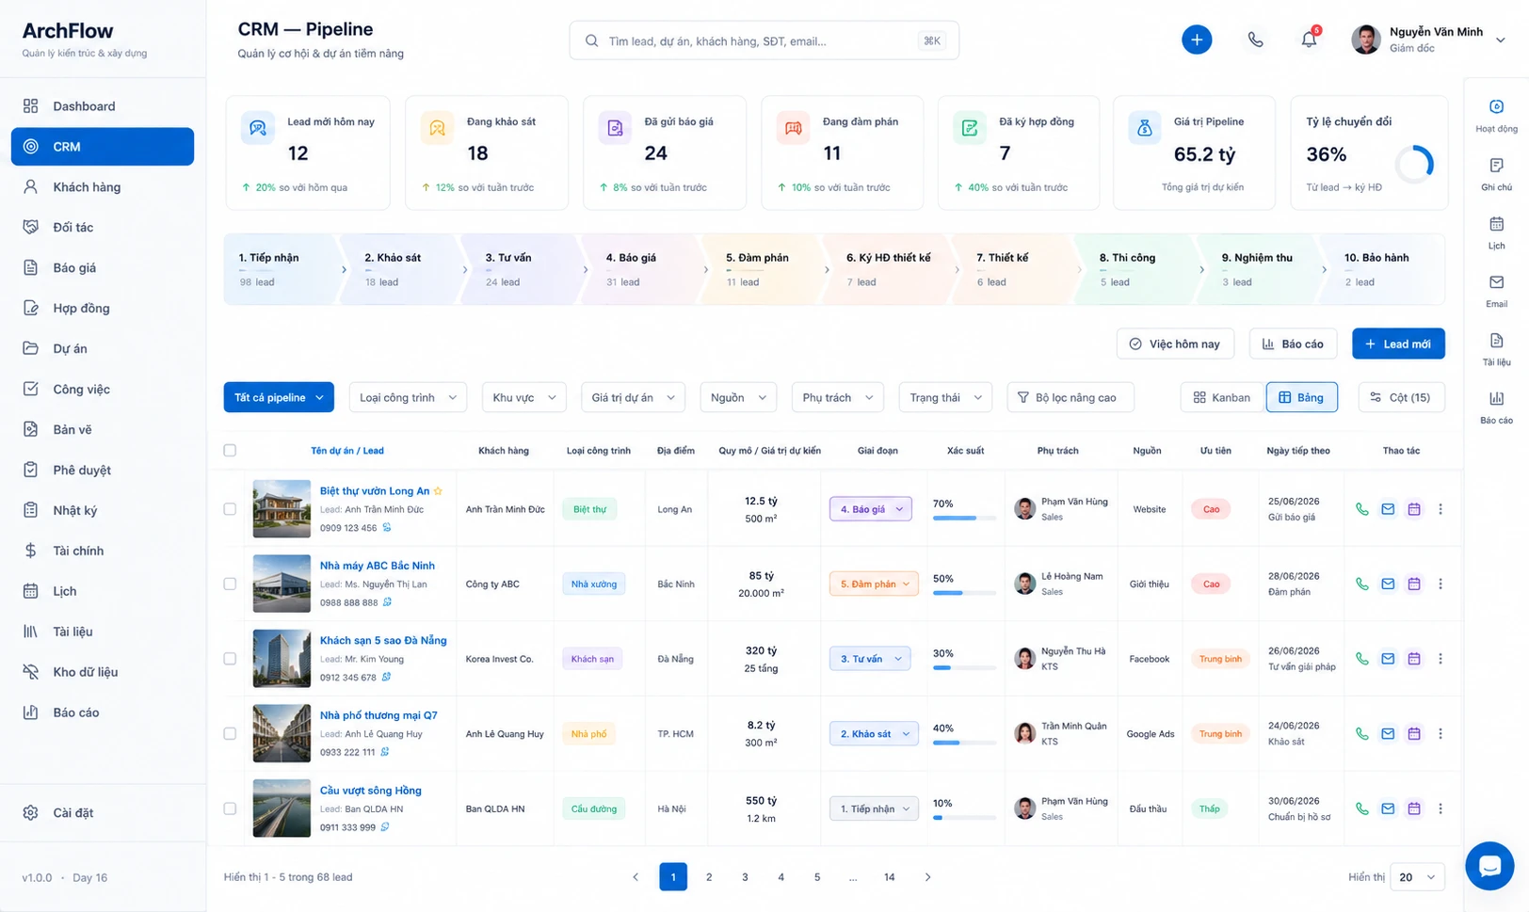Open the notifications bell icon
Screen dimensions: 1529x912
click(x=1309, y=40)
